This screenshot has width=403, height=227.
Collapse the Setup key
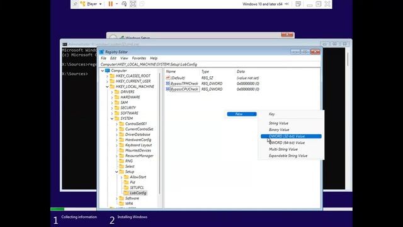point(116,172)
